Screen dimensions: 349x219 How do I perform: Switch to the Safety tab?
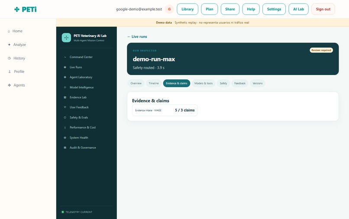tap(223, 83)
